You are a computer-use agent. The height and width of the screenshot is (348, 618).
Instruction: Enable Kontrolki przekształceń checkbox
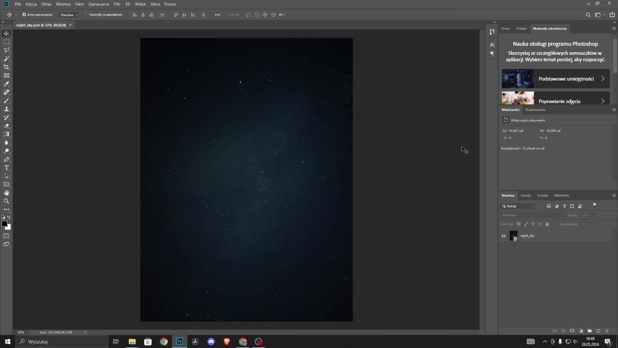(x=86, y=14)
